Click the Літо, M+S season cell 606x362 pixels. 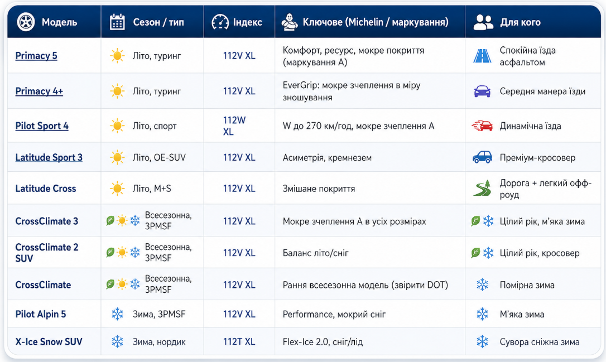152,189
